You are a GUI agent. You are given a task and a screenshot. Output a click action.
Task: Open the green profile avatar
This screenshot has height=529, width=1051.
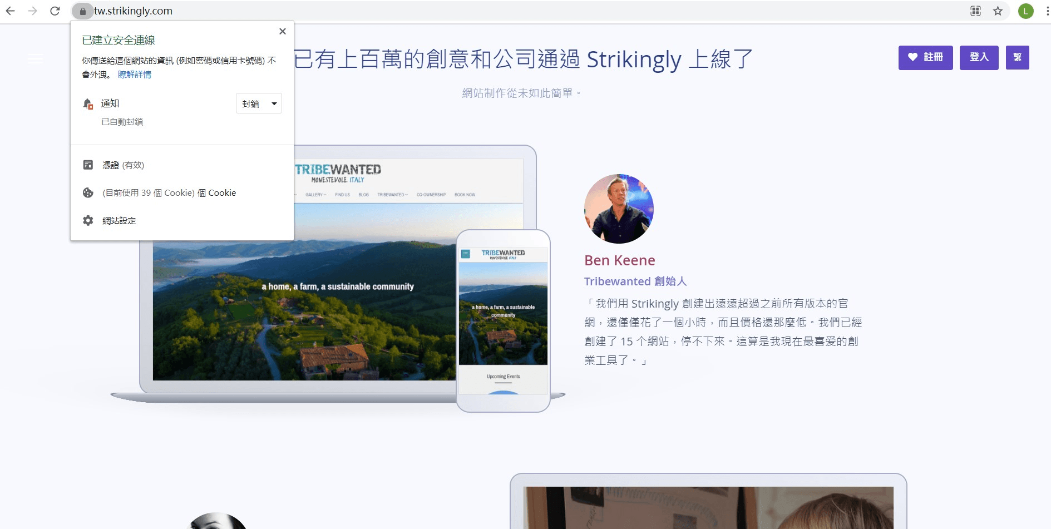tap(1025, 11)
